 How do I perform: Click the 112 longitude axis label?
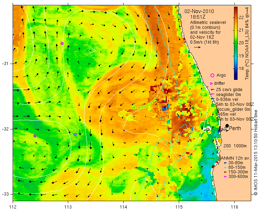pos(13,207)
